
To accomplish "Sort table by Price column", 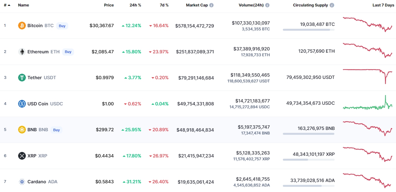I will coord(109,5).
